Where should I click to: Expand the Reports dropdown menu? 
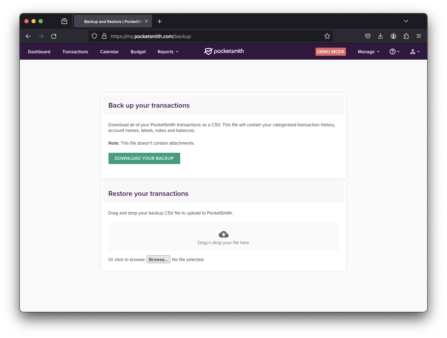pyautogui.click(x=168, y=52)
